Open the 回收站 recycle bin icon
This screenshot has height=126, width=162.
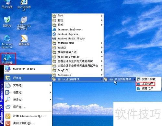7,21
